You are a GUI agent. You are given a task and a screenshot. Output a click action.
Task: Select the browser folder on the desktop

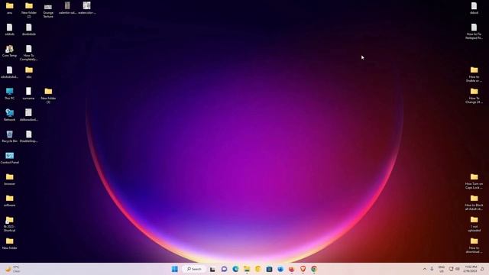9,180
